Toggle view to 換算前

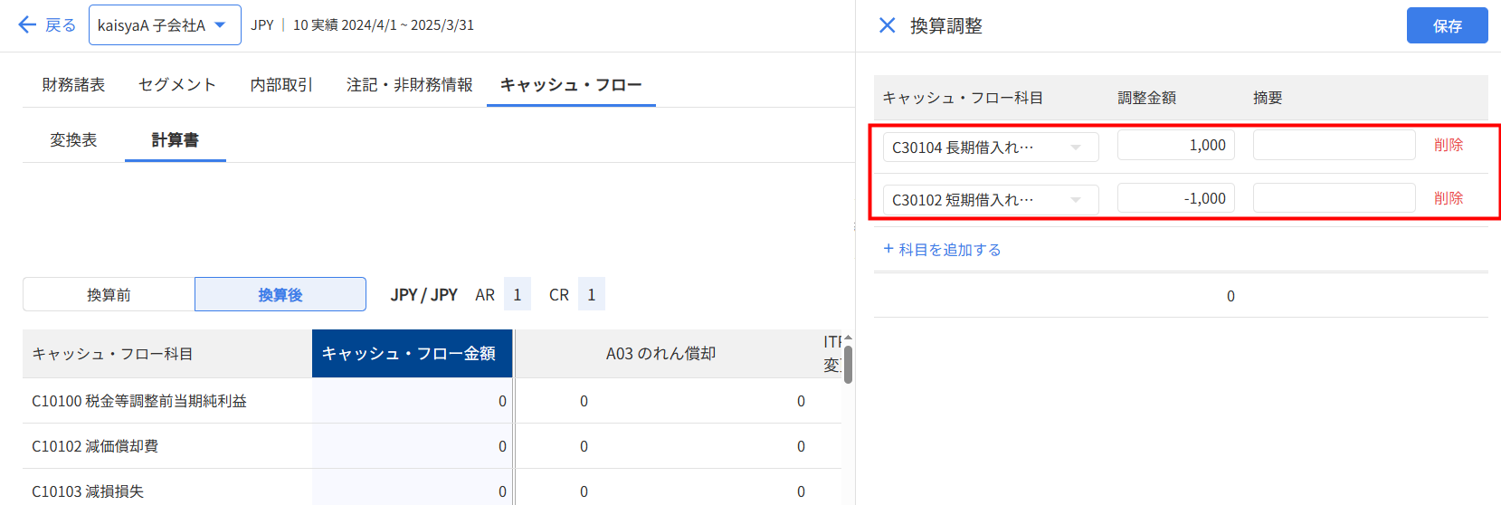[x=109, y=294]
